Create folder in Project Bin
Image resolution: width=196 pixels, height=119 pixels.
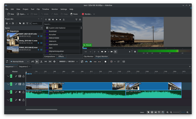tap(13, 23)
